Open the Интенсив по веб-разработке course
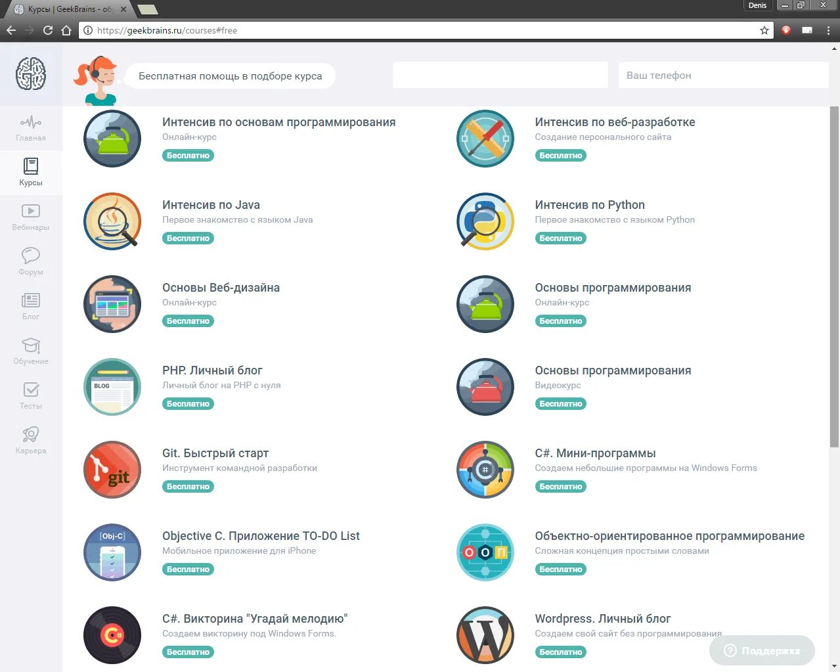The width and height of the screenshot is (840, 672). (615, 122)
